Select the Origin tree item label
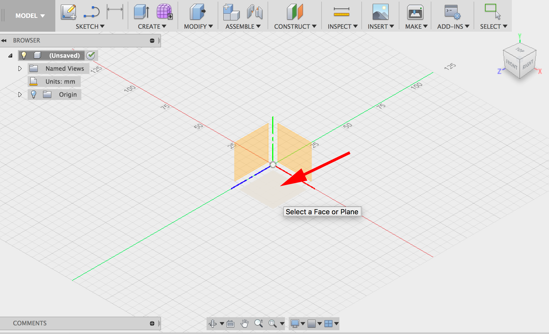Screen dimensions: 549x334 pos(68,95)
